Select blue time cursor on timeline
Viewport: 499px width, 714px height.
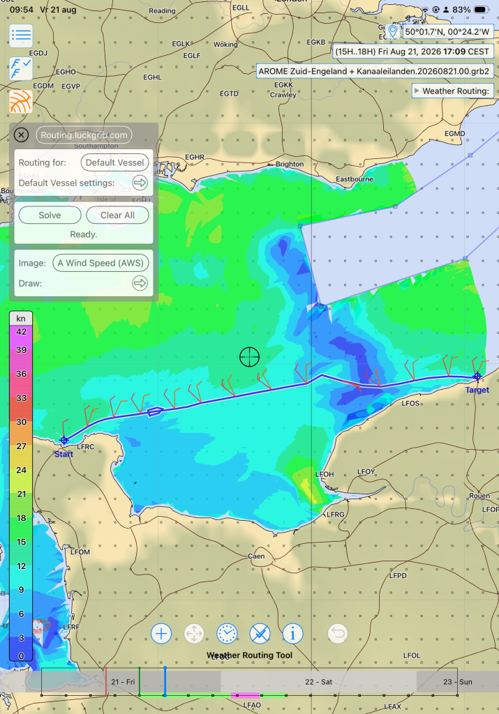165,682
